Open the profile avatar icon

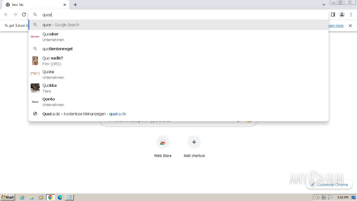click(x=342, y=15)
